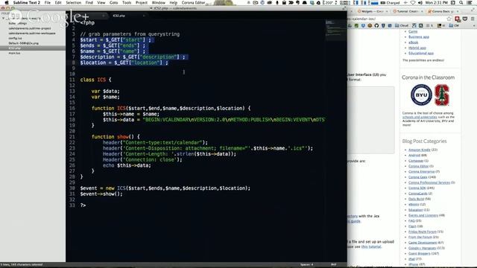The image size is (477, 268).
Task: Open the Cloud bookmarks folder
Action: click(402, 26)
